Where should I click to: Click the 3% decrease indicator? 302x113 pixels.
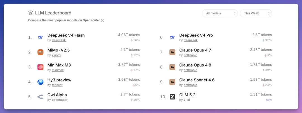click(x=268, y=55)
